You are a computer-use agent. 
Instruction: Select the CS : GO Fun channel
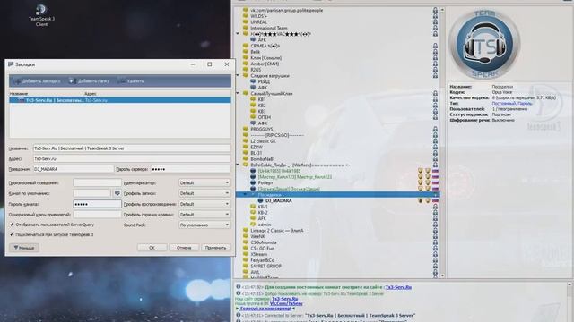point(263,249)
